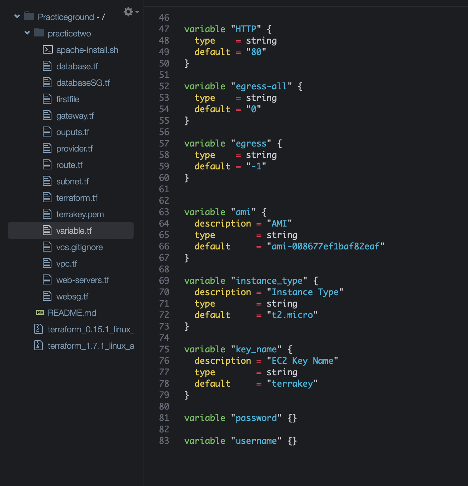Click the file icon beside vcs.gitignore
Image resolution: width=468 pixels, height=486 pixels.
[x=47, y=247]
